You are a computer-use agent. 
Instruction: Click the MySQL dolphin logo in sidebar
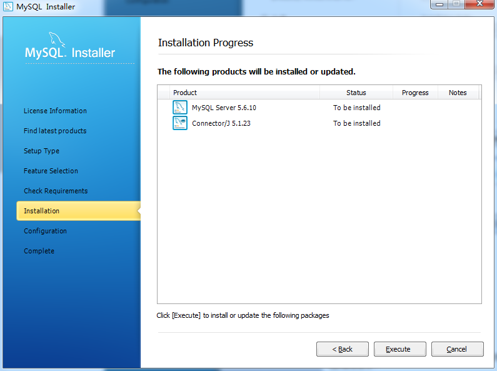(x=57, y=40)
